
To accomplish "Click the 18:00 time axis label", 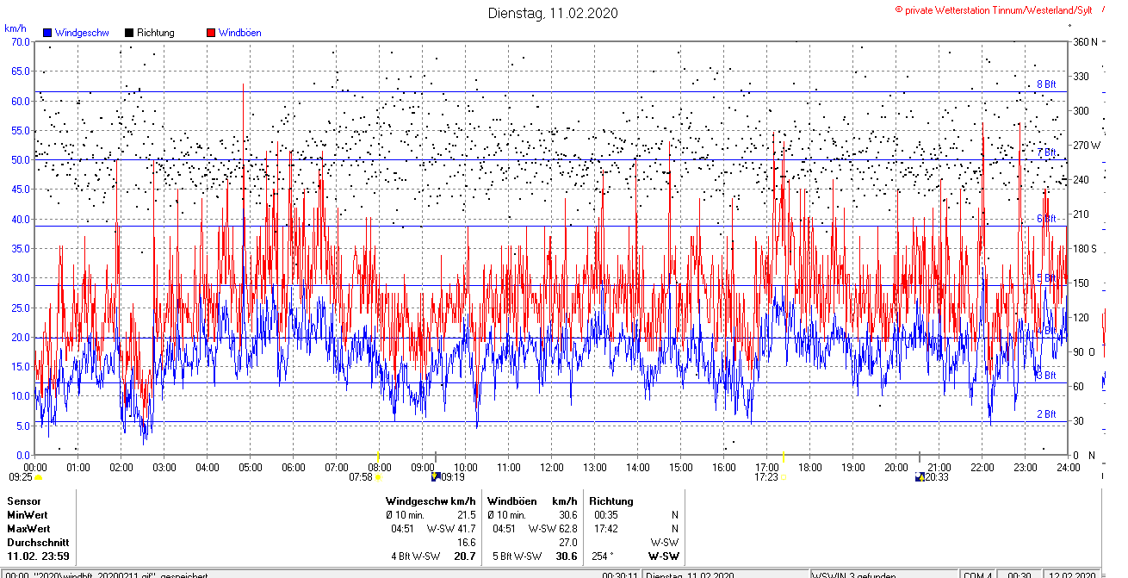I will point(809,468).
